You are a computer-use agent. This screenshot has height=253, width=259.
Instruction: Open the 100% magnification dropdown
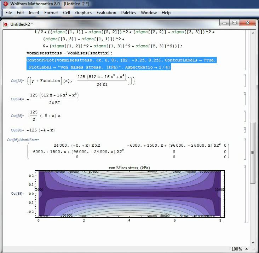247,249
